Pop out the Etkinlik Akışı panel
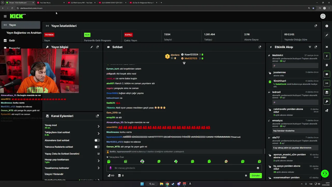Viewport: 332px width, 187px height. [316, 47]
